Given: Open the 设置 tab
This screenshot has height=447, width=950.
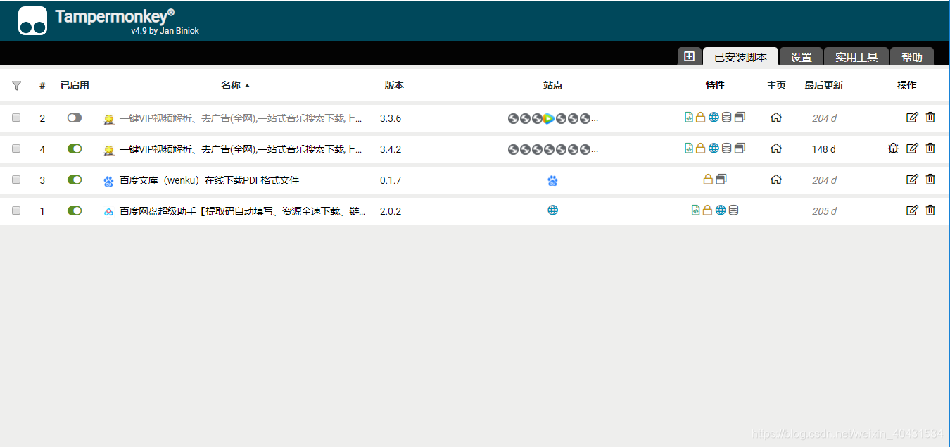Looking at the screenshot, I should click(801, 57).
